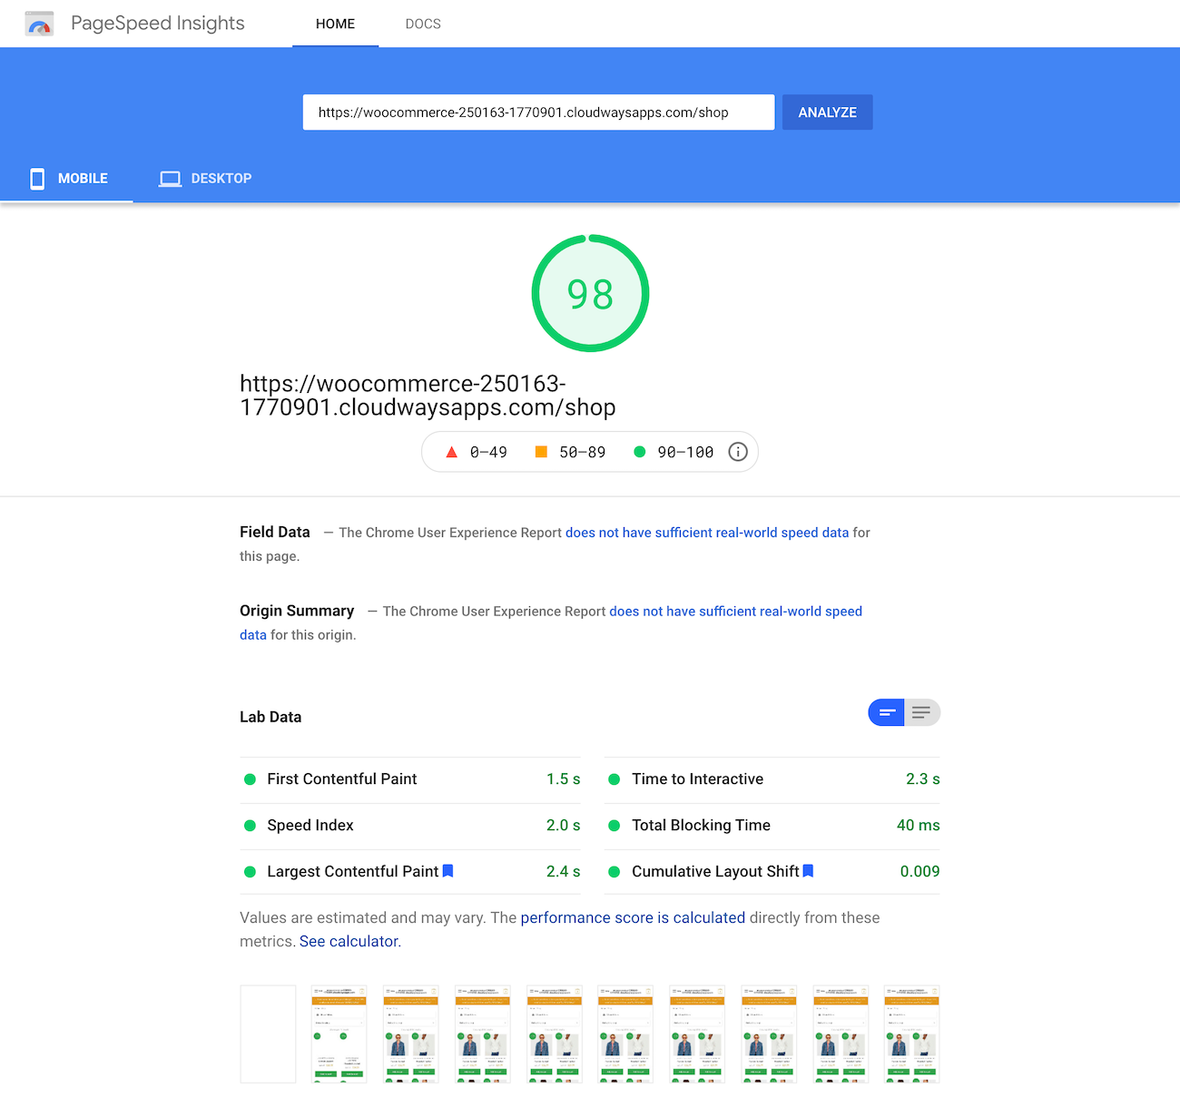Open 'performance score is calculated' link
Image resolution: width=1180 pixels, height=1107 pixels.
pyautogui.click(x=633, y=918)
